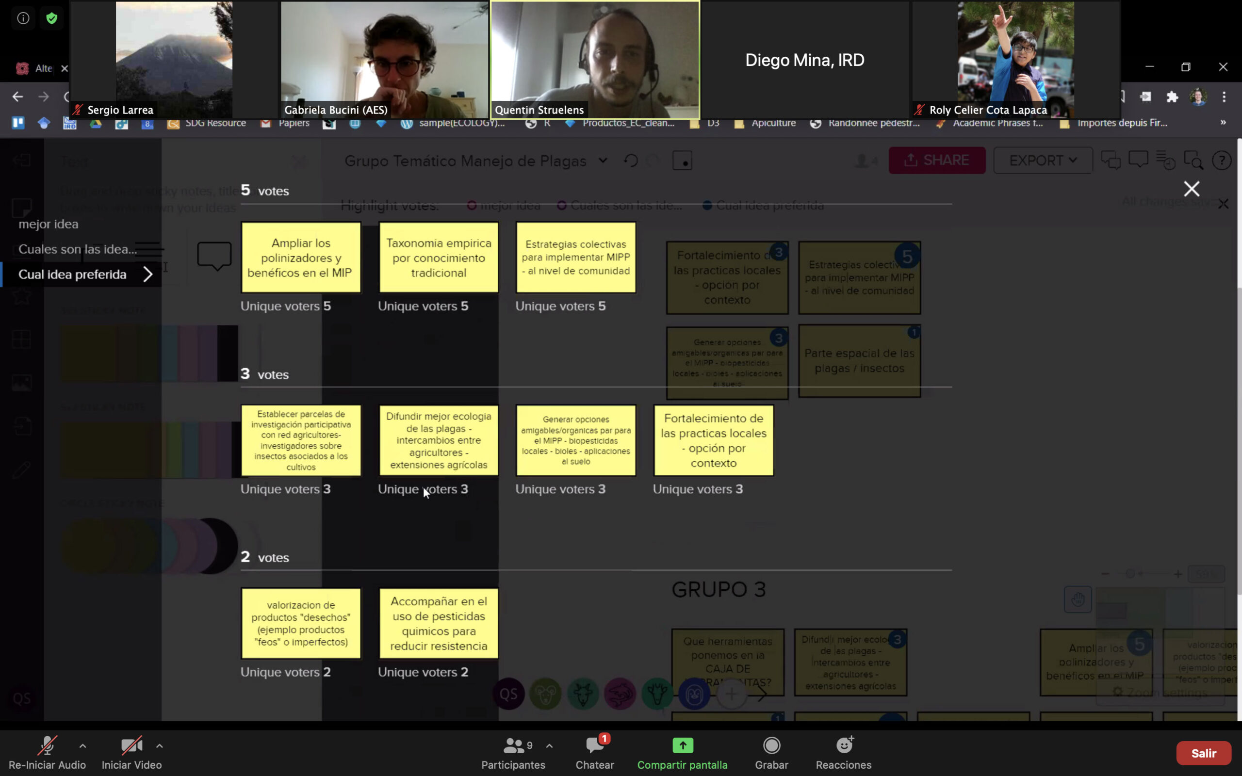Select the mejor idea voting session
Image resolution: width=1242 pixels, height=776 pixels.
pos(48,224)
